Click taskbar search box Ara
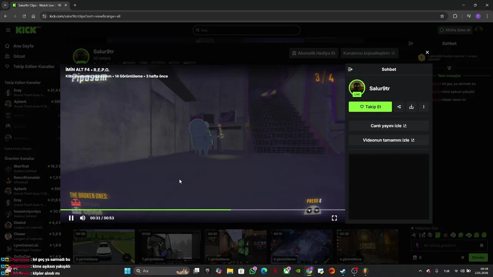 162,271
